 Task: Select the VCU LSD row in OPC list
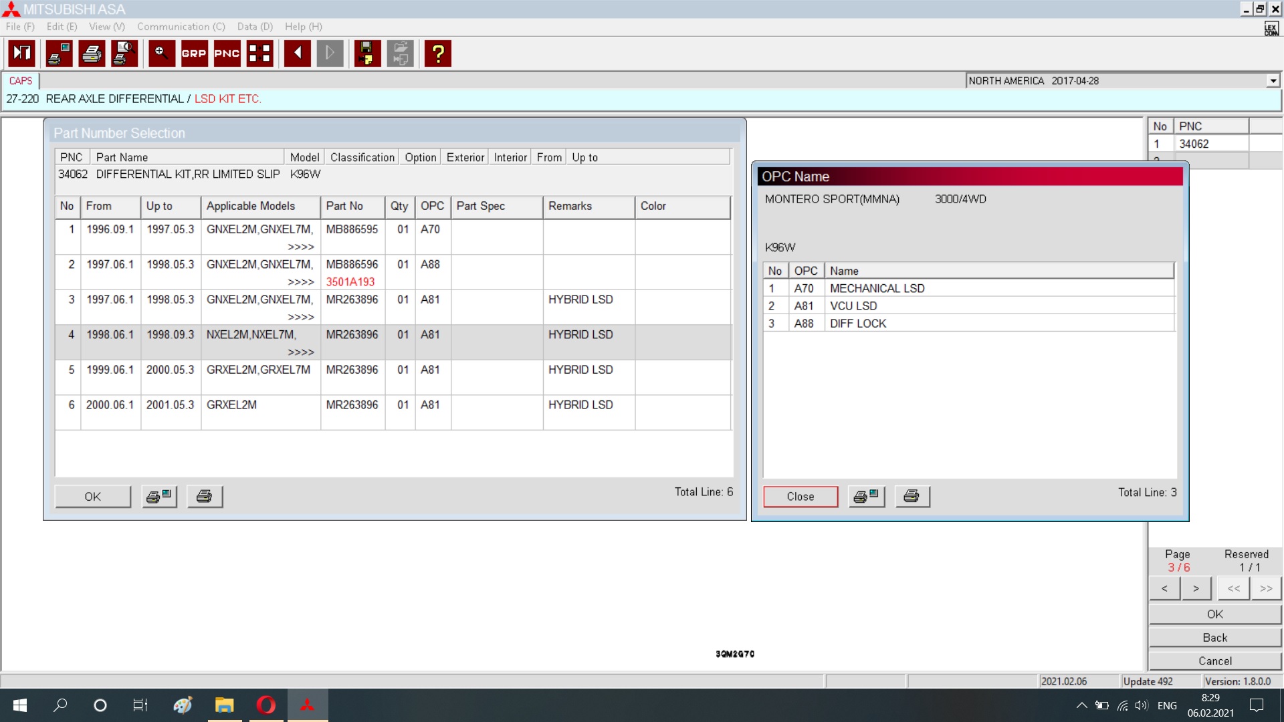(x=853, y=306)
